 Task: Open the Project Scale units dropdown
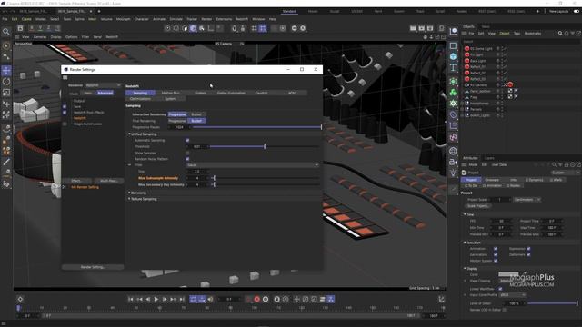(527, 200)
